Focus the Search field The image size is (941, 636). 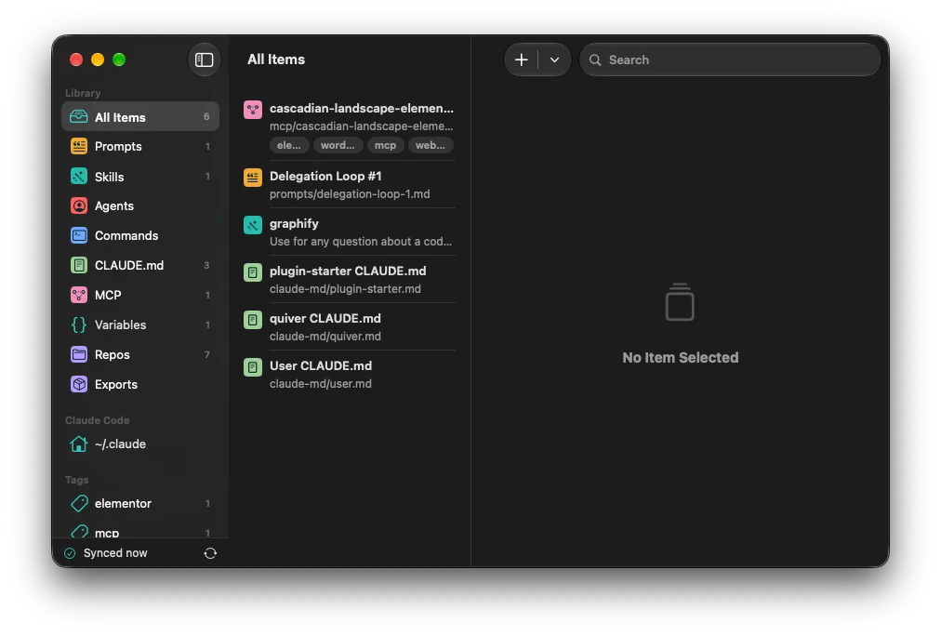click(x=730, y=60)
